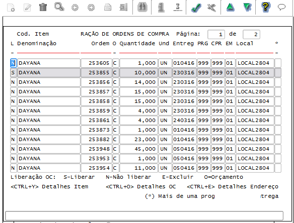Viewport: 294px width, 223px height.
Task: Click the magnifying glass search icon
Action: (59, 7)
